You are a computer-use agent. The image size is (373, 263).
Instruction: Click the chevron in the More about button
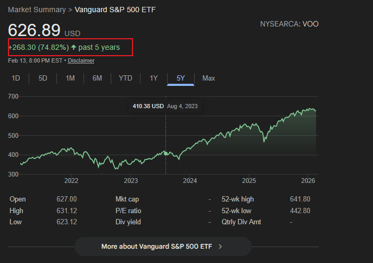(220, 247)
